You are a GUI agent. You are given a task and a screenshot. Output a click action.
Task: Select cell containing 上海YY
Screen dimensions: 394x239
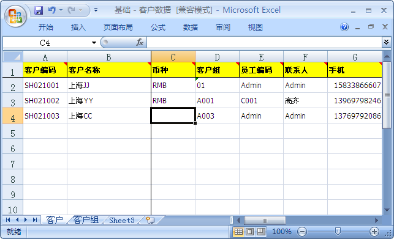tap(109, 101)
